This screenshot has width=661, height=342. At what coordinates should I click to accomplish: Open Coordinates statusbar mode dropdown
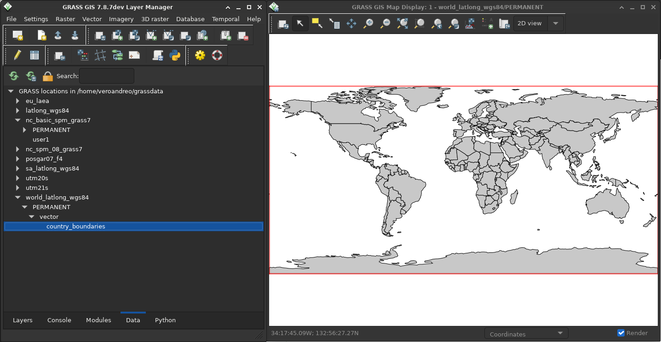[x=526, y=334]
